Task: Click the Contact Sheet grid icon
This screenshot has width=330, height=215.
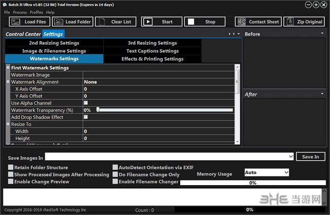Action: [x=242, y=22]
